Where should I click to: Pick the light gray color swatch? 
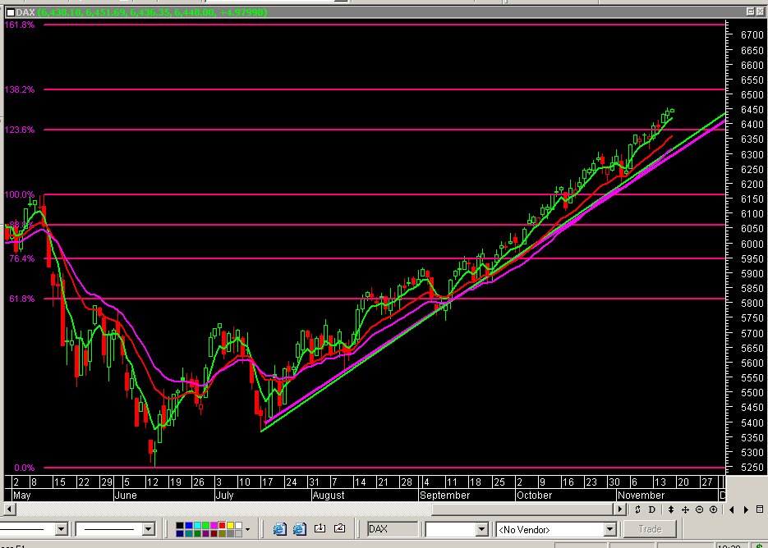click(x=238, y=533)
